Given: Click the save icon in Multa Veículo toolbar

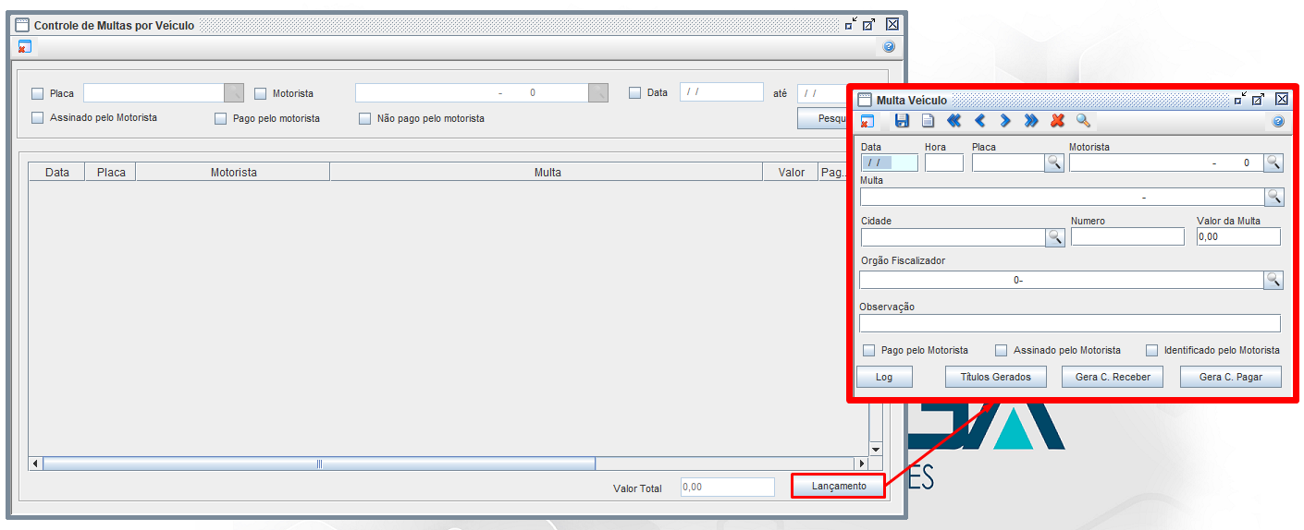Looking at the screenshot, I should (902, 121).
